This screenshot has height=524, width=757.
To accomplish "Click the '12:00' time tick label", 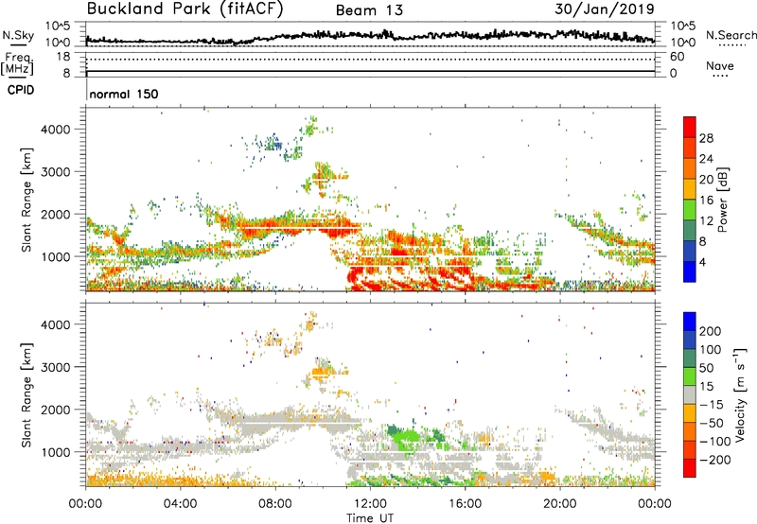I will point(370,504).
